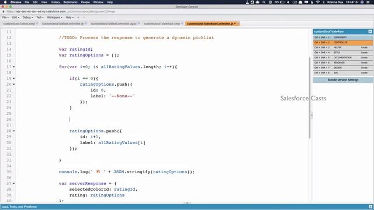The height and width of the screenshot is (210, 374).
Task: Close the customDataTableRow.cmp tab
Action: [182, 23]
